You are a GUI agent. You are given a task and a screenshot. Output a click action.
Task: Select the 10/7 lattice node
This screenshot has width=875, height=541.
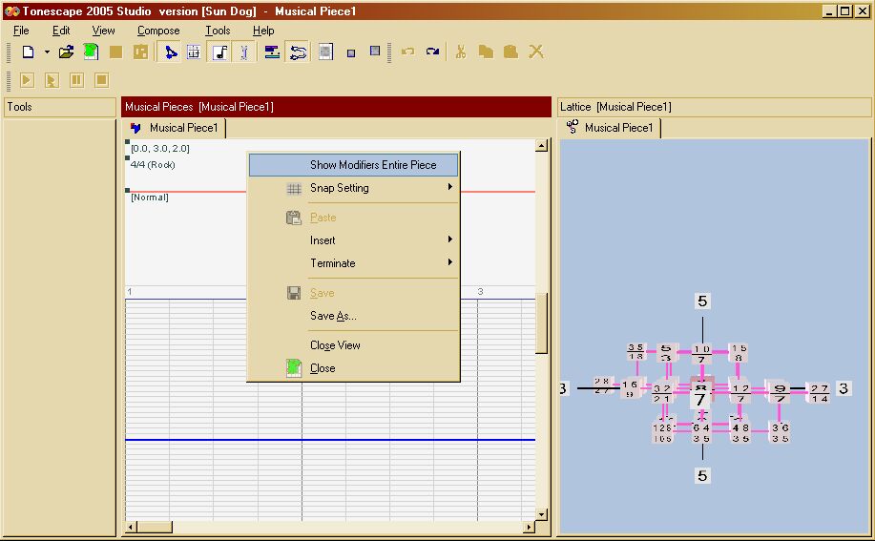point(701,354)
